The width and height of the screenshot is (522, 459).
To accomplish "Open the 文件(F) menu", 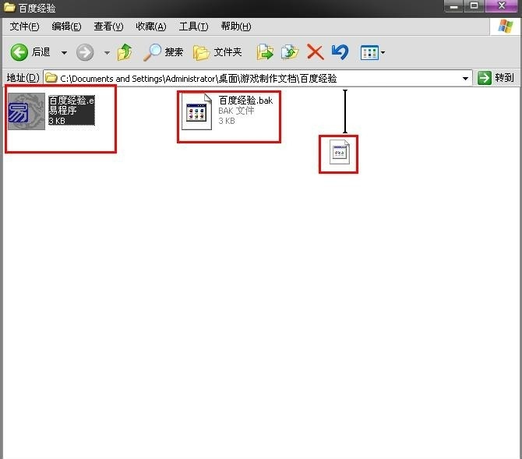I will pos(24,26).
